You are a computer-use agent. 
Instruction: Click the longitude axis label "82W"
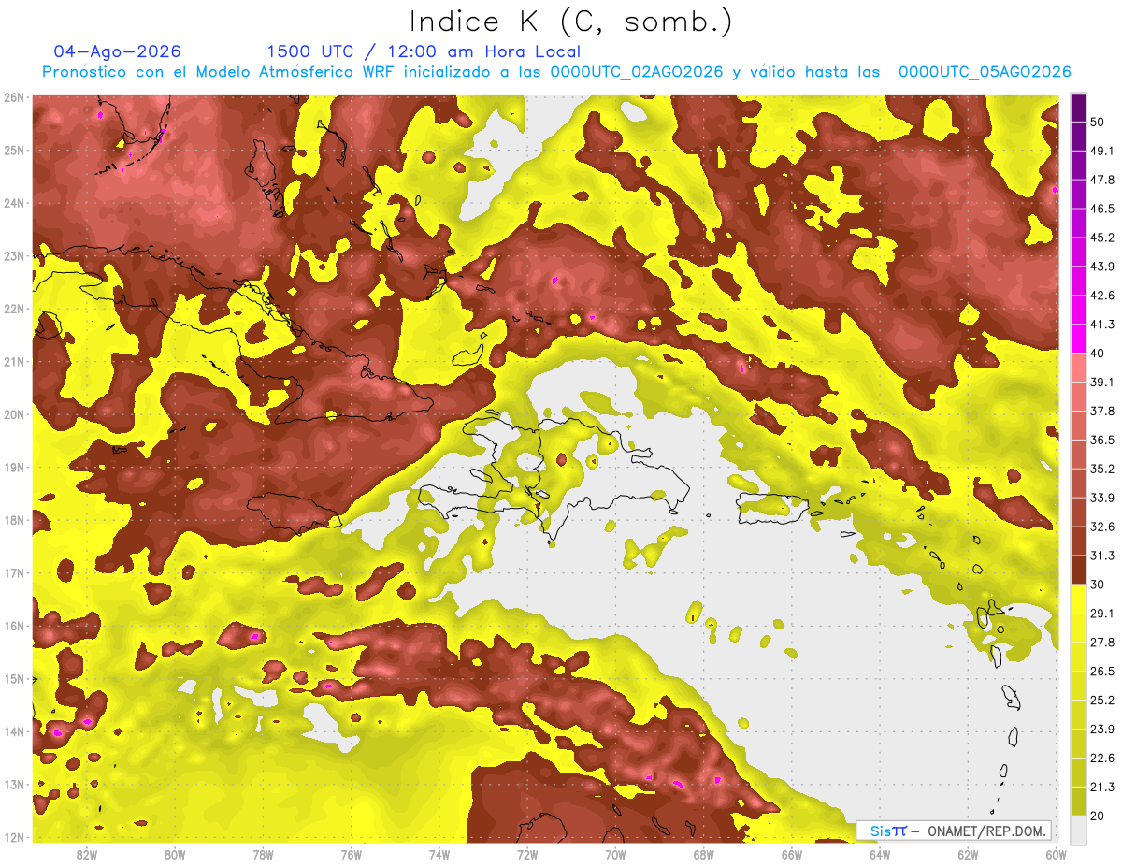87,854
